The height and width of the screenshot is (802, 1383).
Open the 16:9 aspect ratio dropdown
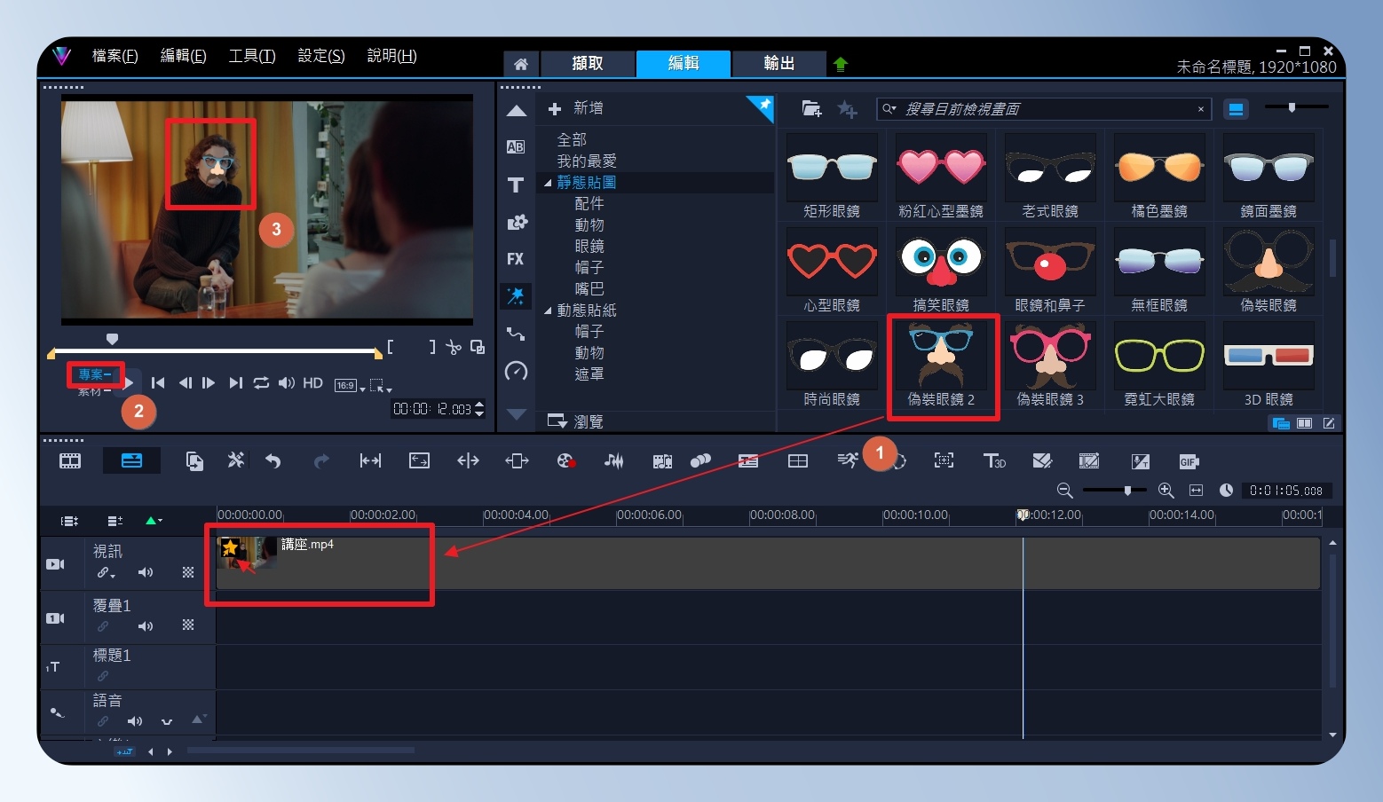[x=350, y=385]
